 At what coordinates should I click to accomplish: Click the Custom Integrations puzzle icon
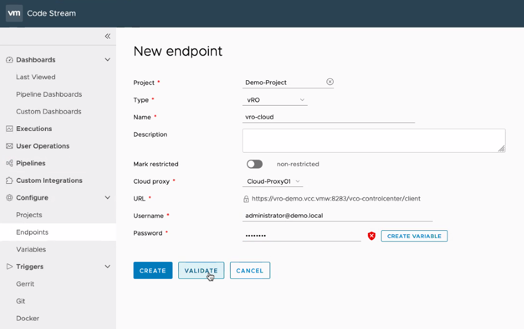9,181
